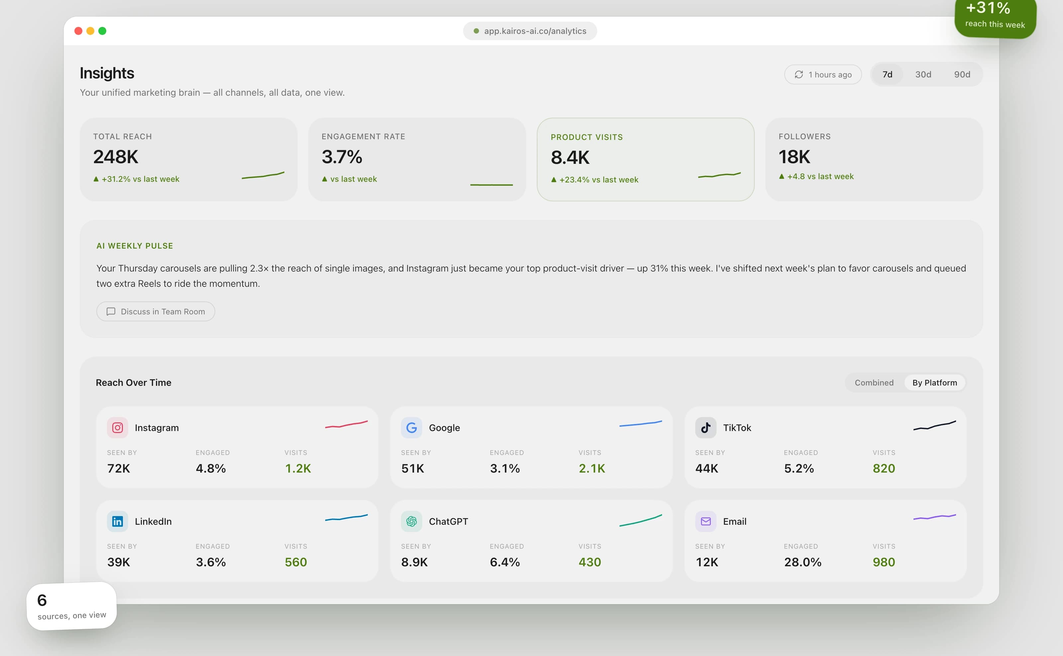Click the 18K followers value
This screenshot has width=1063, height=656.
[794, 157]
